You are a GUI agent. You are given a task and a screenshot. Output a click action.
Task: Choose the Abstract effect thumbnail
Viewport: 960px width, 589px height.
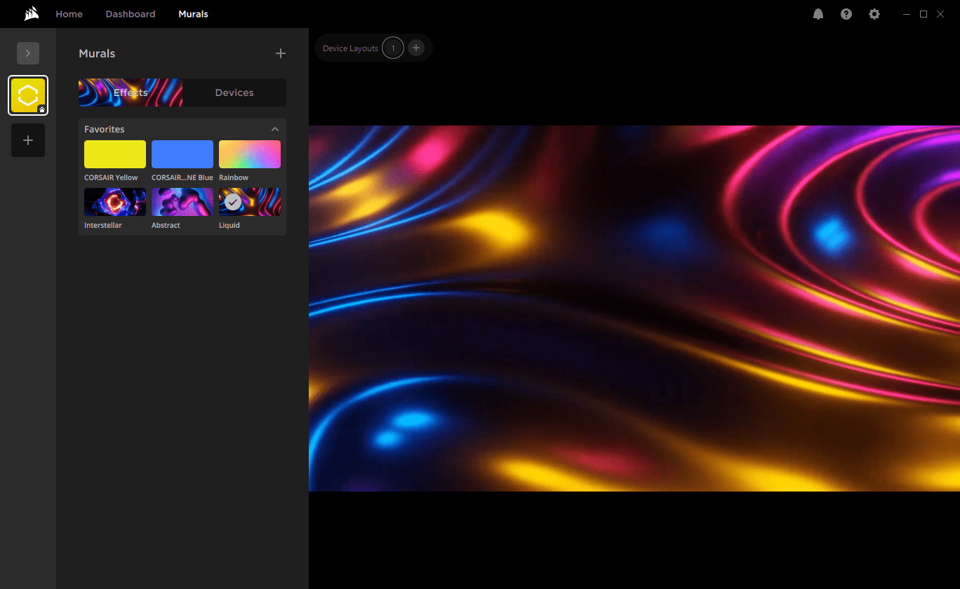tap(182, 202)
